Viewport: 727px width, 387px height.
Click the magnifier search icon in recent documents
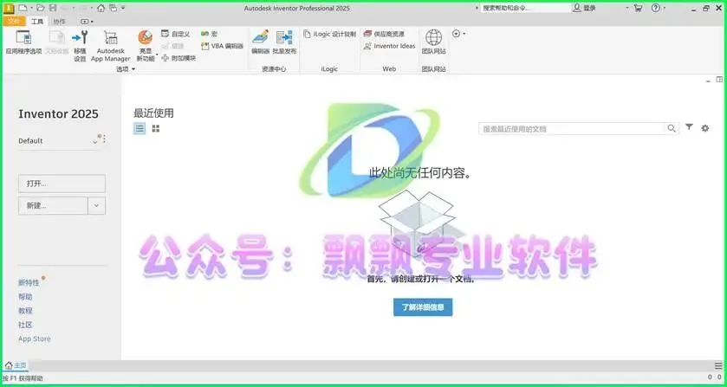pyautogui.click(x=672, y=129)
